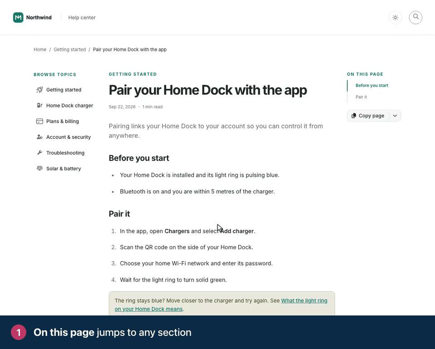The height and width of the screenshot is (349, 435).
Task: Click the charger icon beside Home Dock charger
Action: [x=40, y=106]
